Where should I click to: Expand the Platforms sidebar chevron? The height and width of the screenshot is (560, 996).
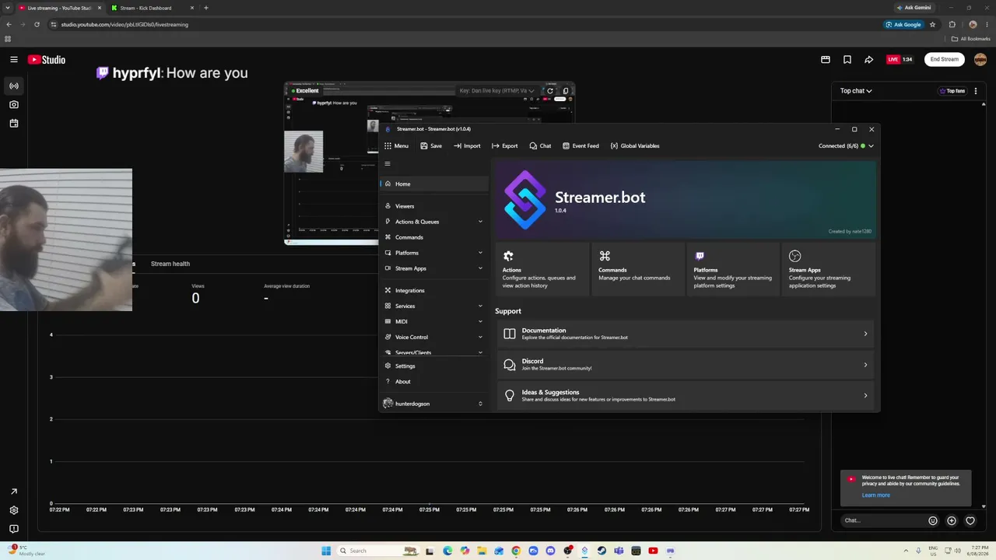click(x=480, y=253)
